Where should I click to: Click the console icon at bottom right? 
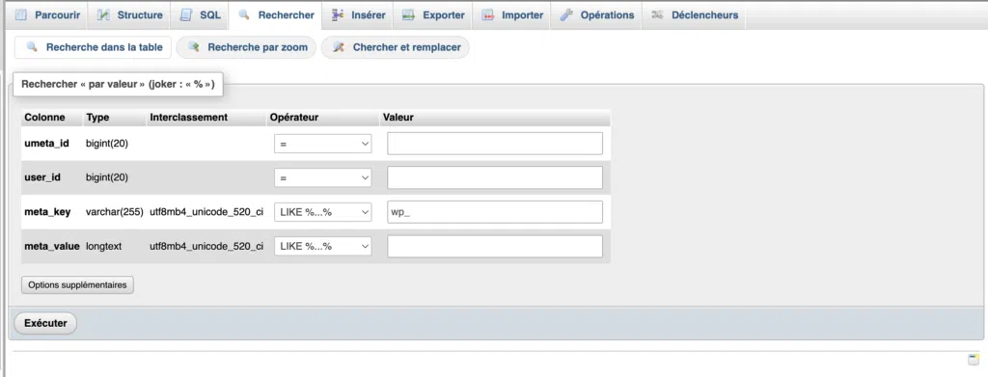point(974,360)
